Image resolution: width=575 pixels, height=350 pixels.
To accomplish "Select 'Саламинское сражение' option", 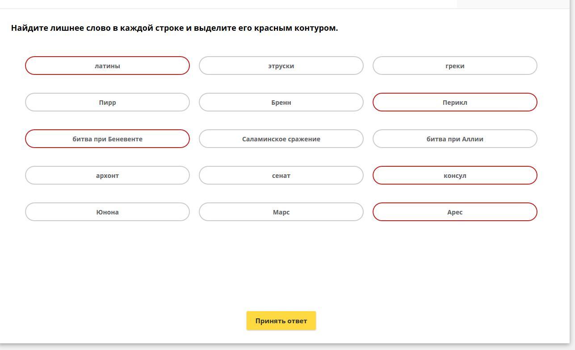I will click(x=281, y=139).
